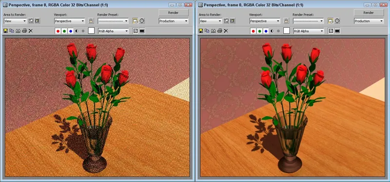Viewport: 390px width, 182px height.
Task: Open Area to Render dropdown in right window
Action: point(211,21)
